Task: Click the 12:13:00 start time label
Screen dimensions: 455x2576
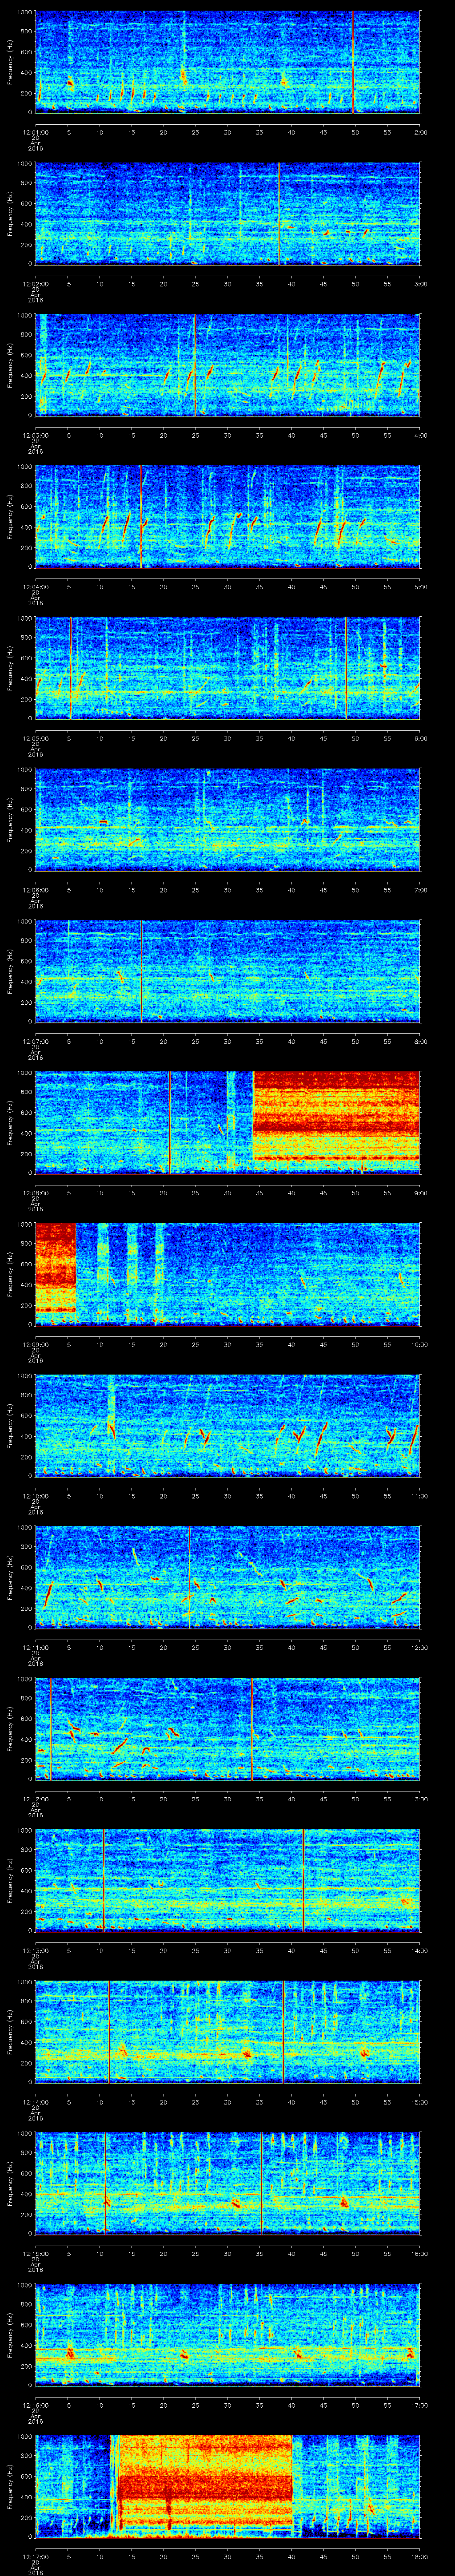Action: pos(35,1950)
